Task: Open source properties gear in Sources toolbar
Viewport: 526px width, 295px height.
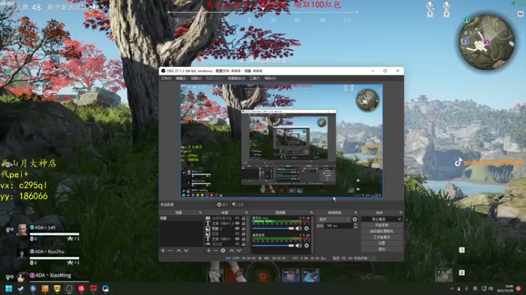Action: pos(223,250)
